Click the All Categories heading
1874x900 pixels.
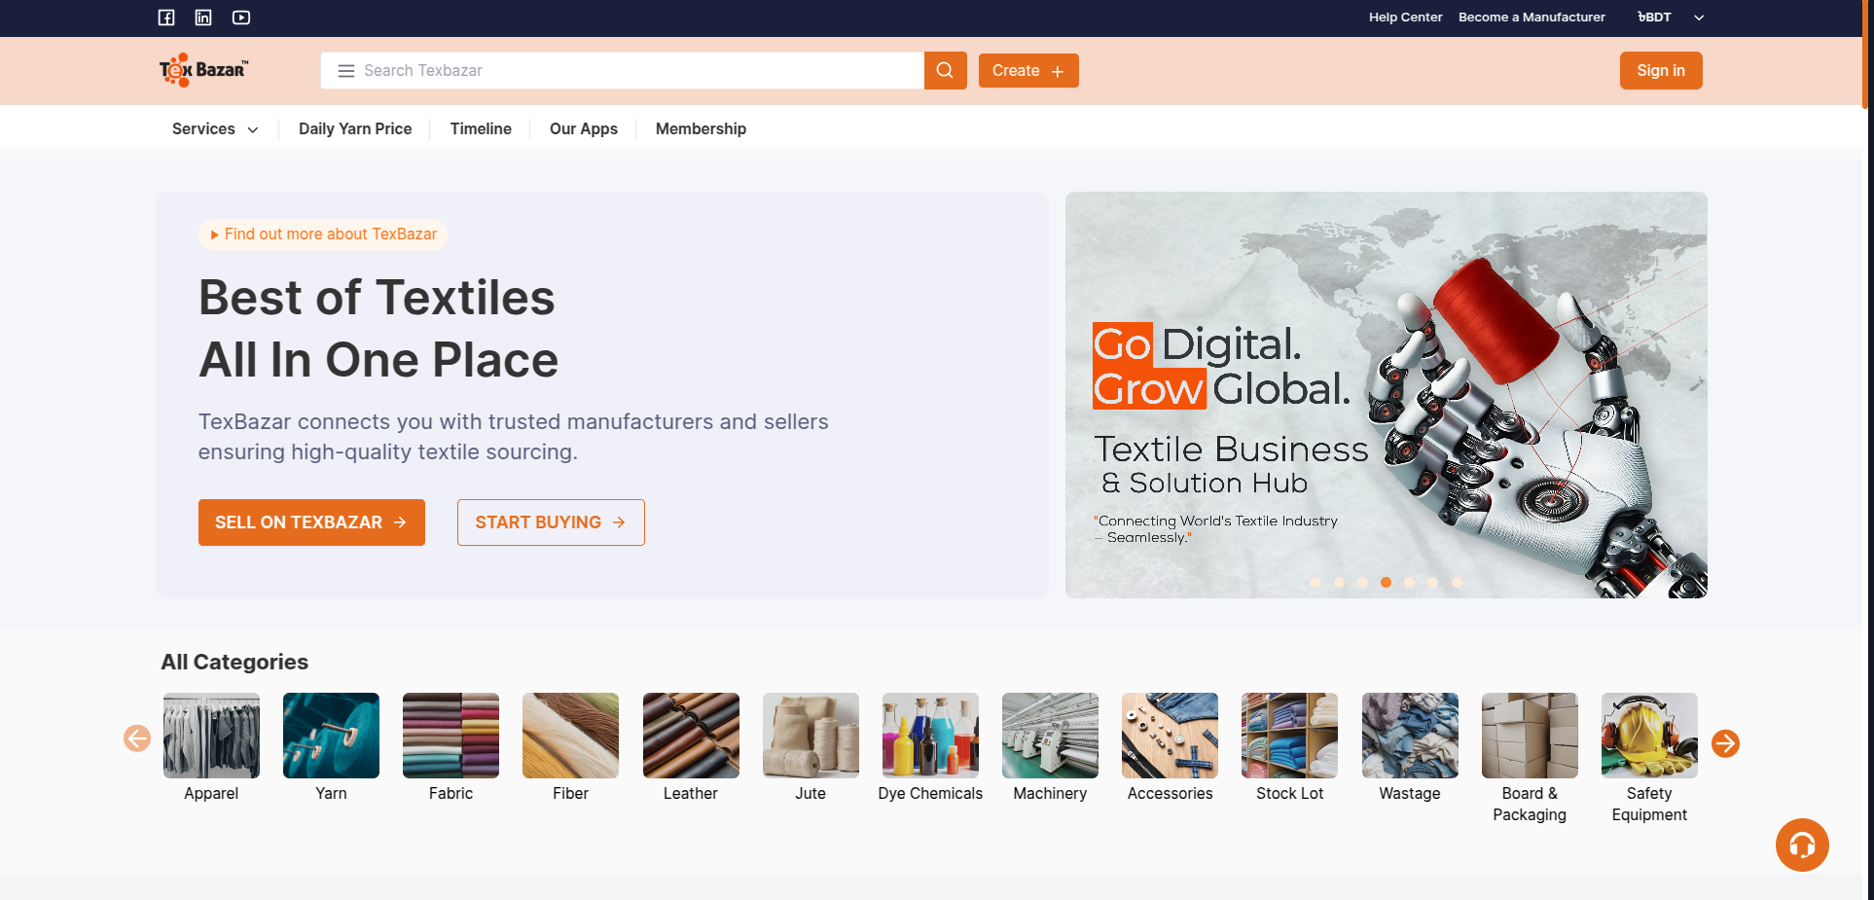tap(234, 662)
